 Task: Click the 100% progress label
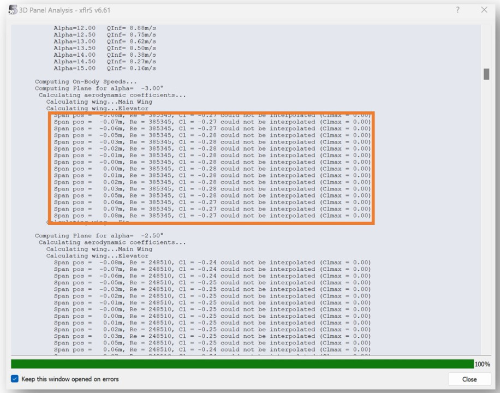click(x=483, y=364)
